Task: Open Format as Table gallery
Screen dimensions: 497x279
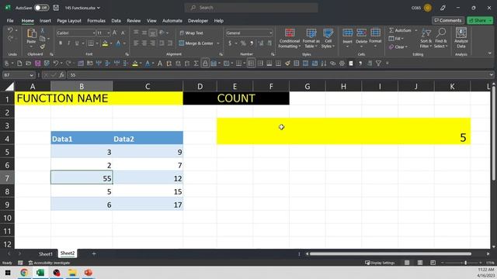Action: 311,38
